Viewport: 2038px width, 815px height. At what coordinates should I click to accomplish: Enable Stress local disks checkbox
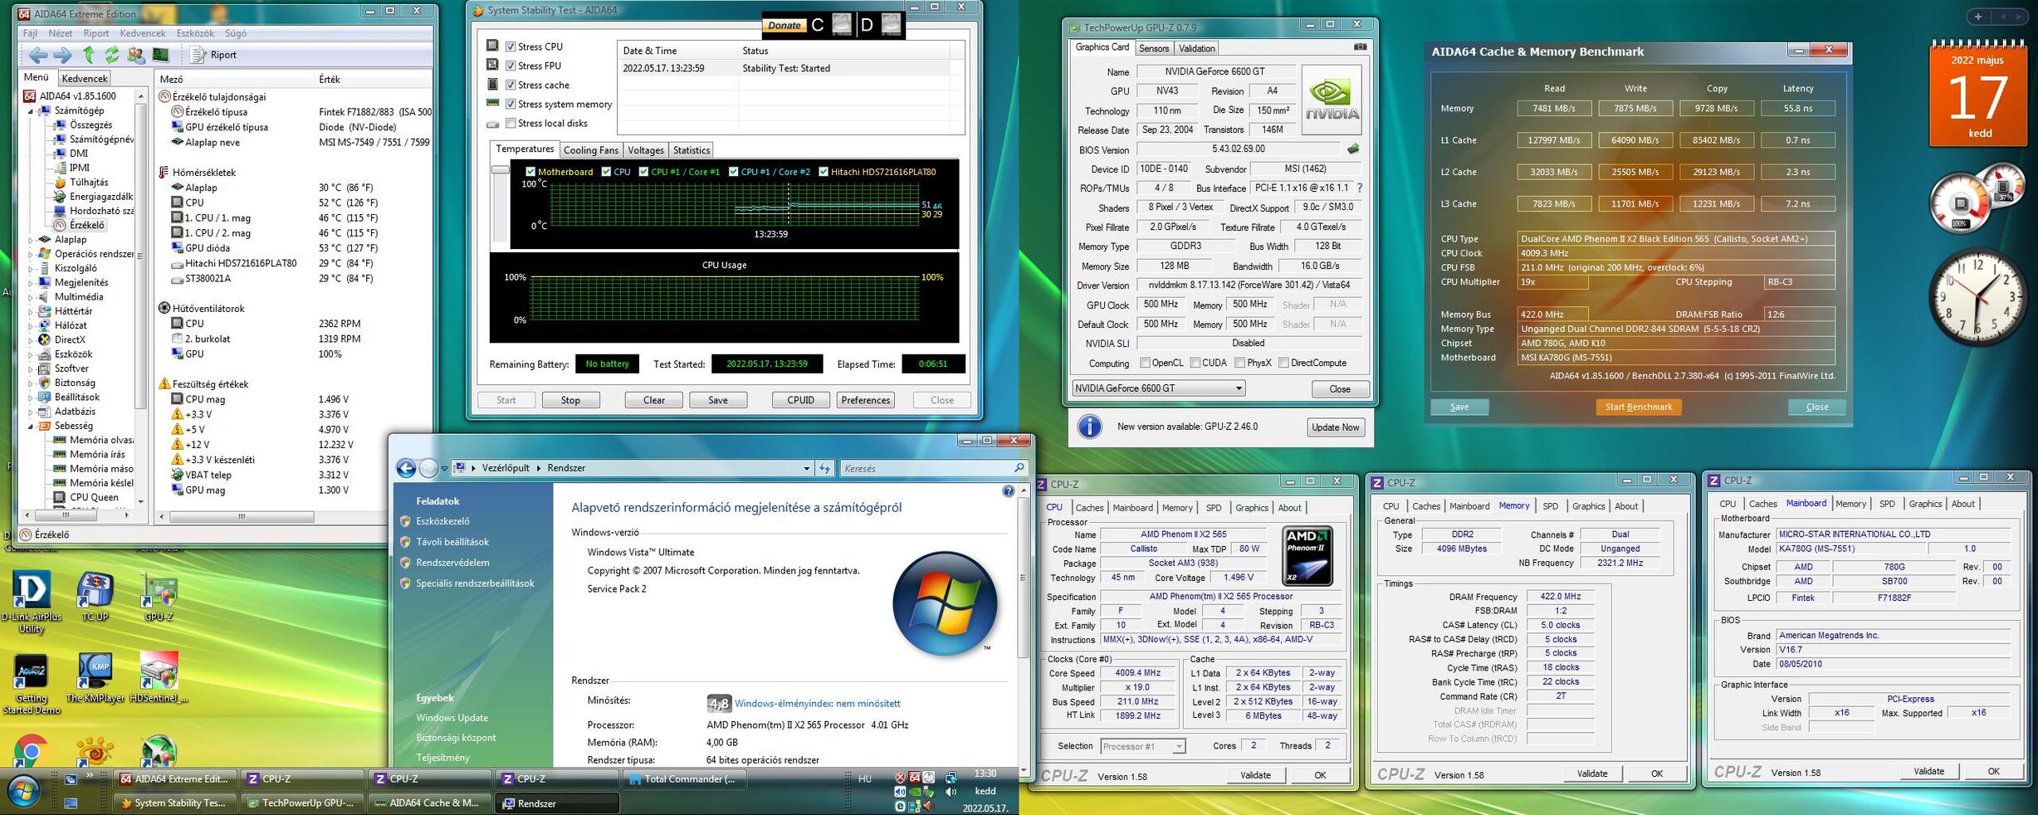(x=511, y=123)
